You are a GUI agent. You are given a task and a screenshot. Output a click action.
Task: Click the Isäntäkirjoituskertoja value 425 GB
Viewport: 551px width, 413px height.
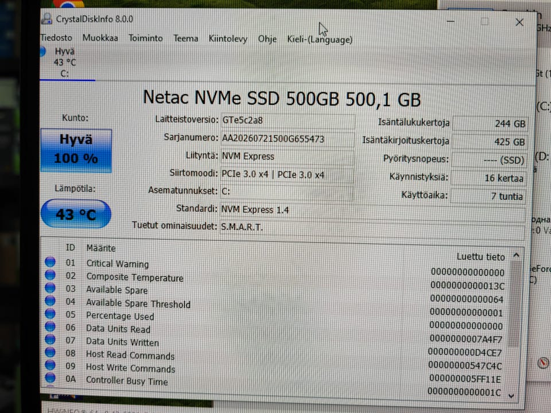[490, 142]
